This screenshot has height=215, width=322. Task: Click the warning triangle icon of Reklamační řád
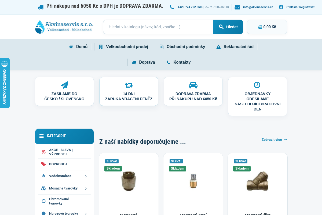[x=218, y=47]
